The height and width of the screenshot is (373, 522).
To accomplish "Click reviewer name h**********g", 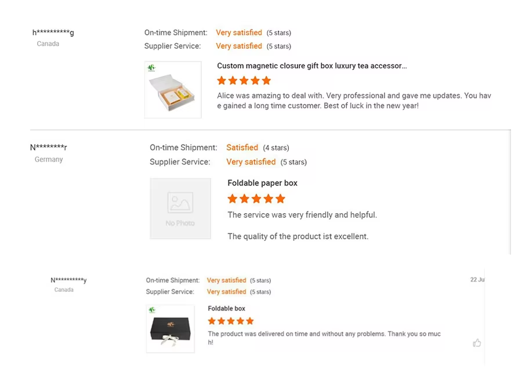I will pyautogui.click(x=53, y=32).
